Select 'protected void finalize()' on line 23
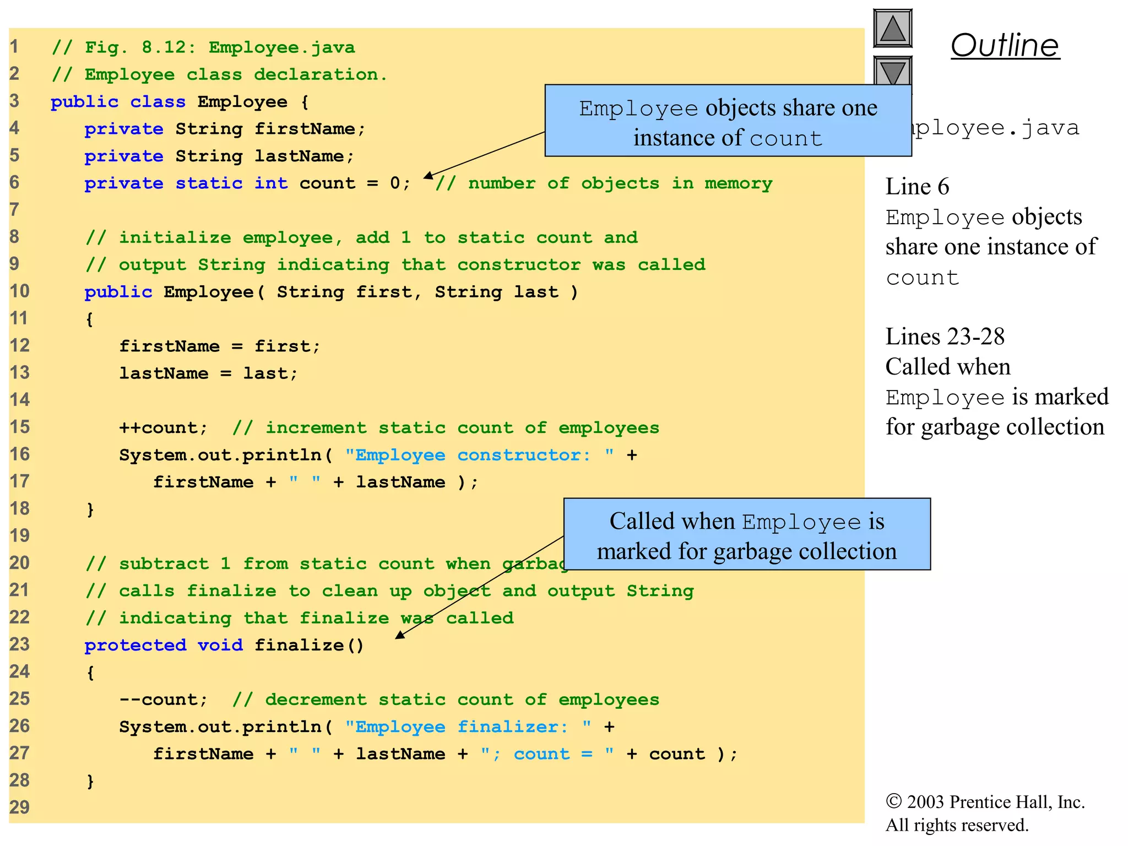1128x846 pixels. [224, 646]
